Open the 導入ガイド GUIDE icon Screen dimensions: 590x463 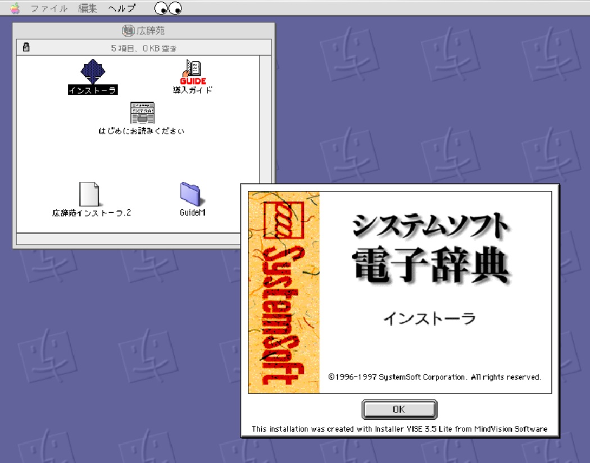tap(193, 72)
